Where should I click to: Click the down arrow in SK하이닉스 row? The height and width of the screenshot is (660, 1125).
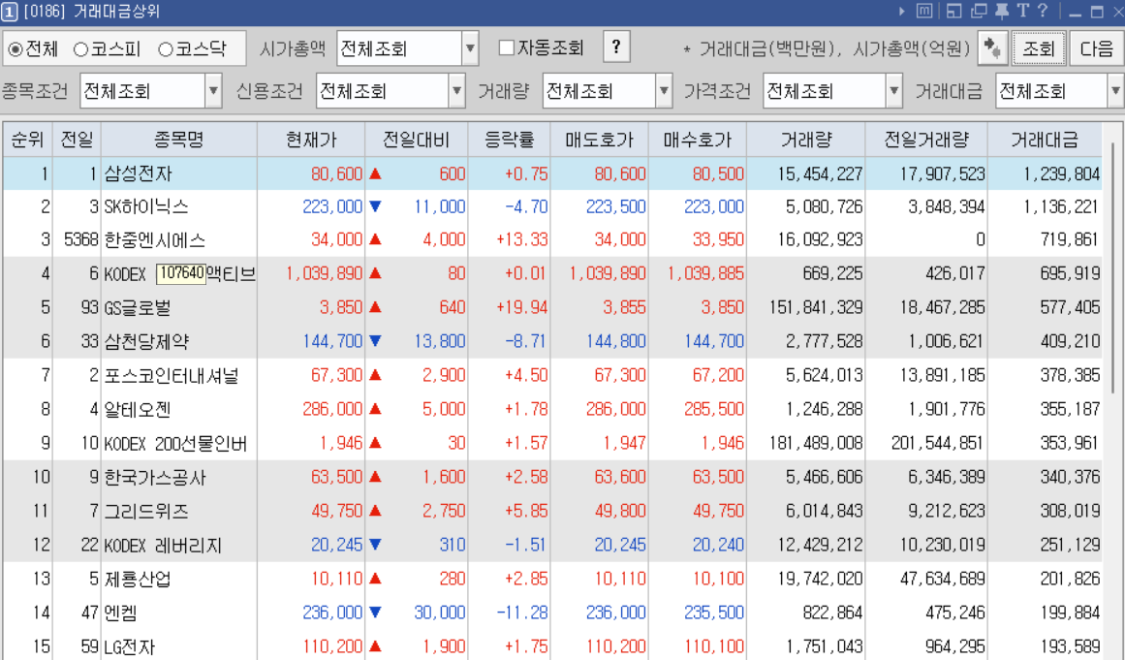tap(375, 206)
